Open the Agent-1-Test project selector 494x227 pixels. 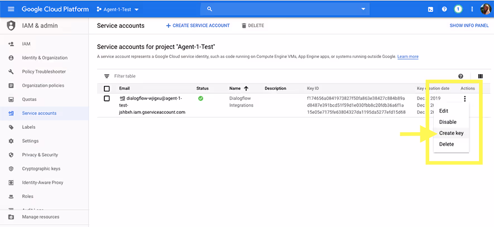(x=118, y=9)
